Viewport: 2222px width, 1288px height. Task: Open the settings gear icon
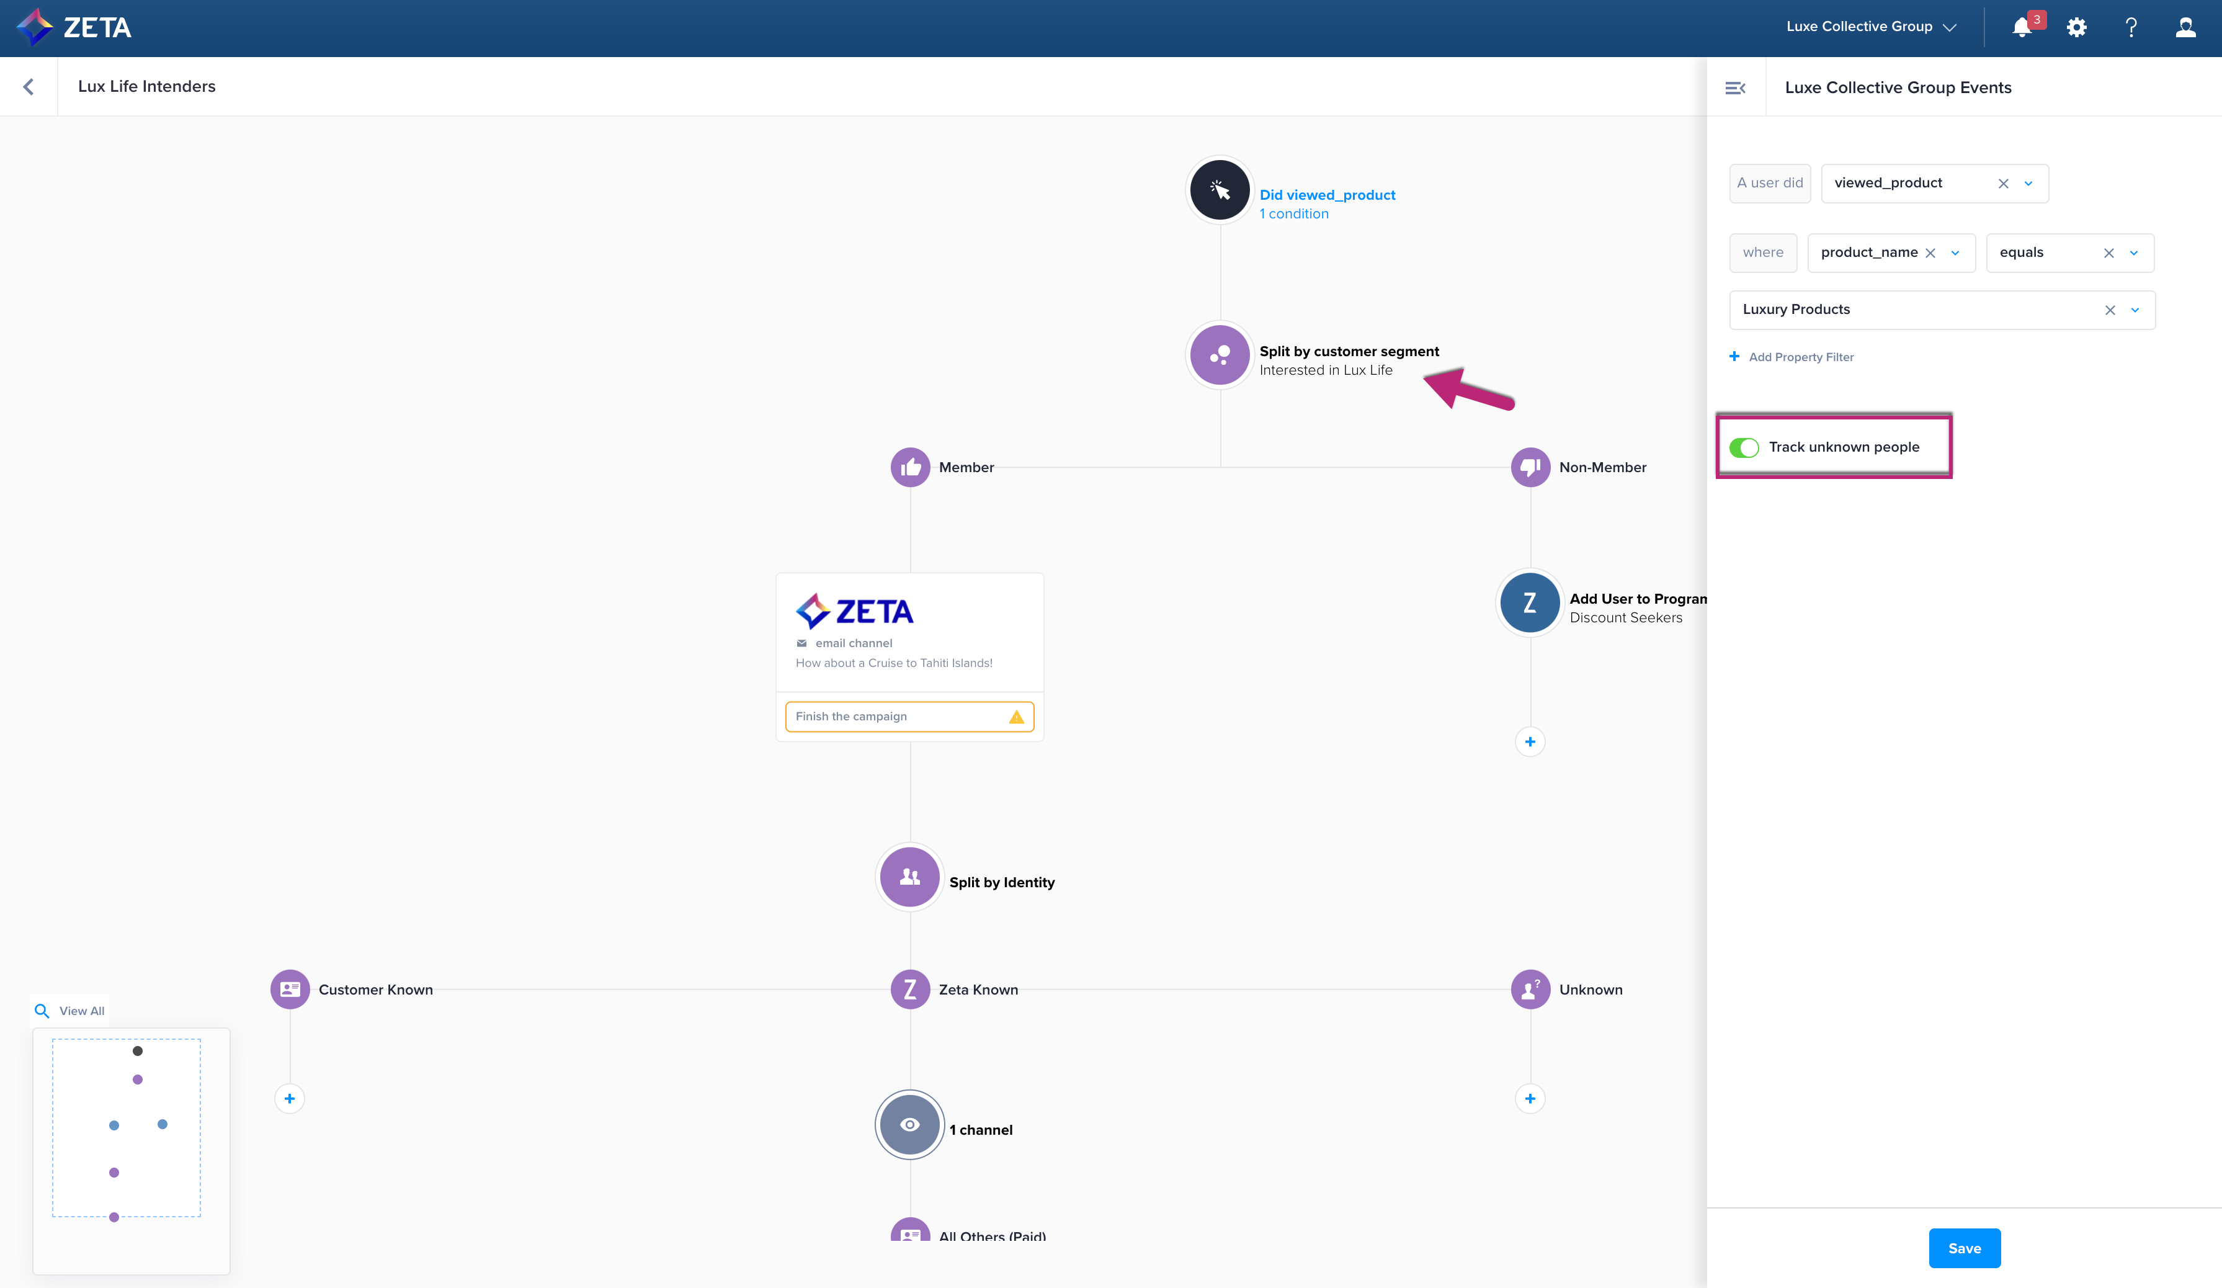2076,27
